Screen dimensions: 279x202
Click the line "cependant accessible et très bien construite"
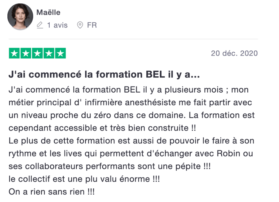click(102, 128)
